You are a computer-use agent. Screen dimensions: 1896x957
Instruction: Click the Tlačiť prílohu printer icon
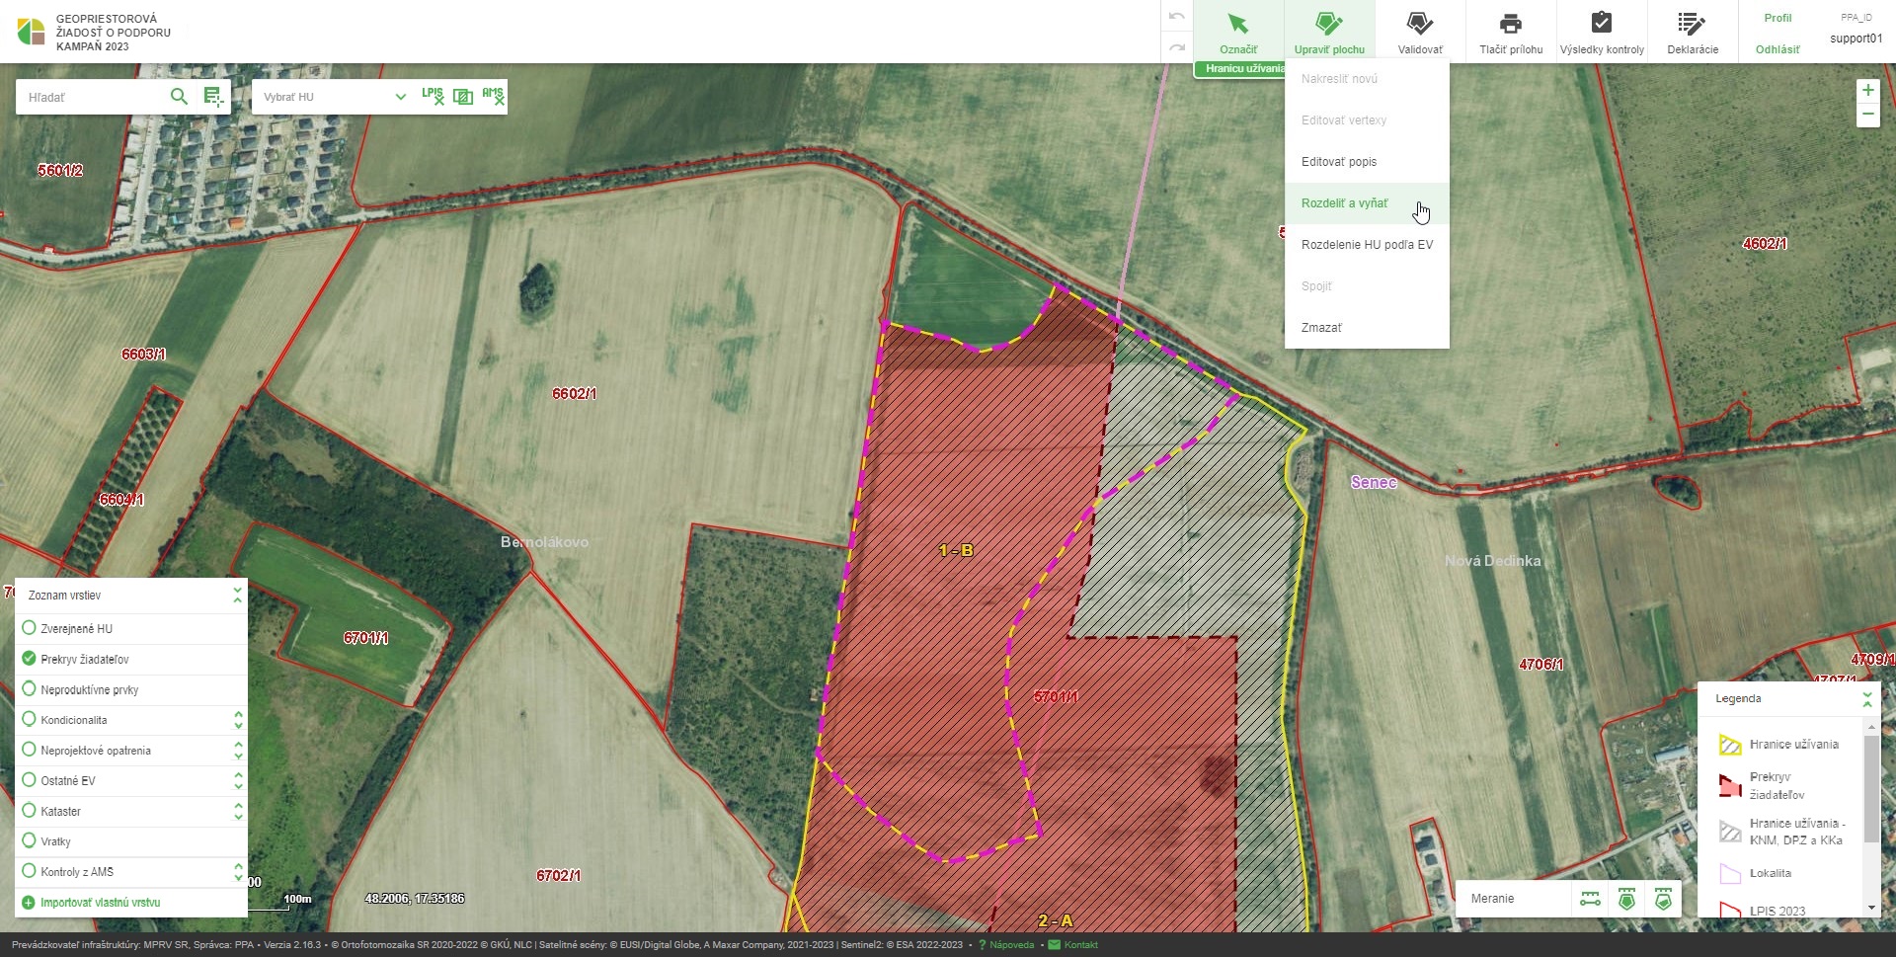(x=1510, y=24)
